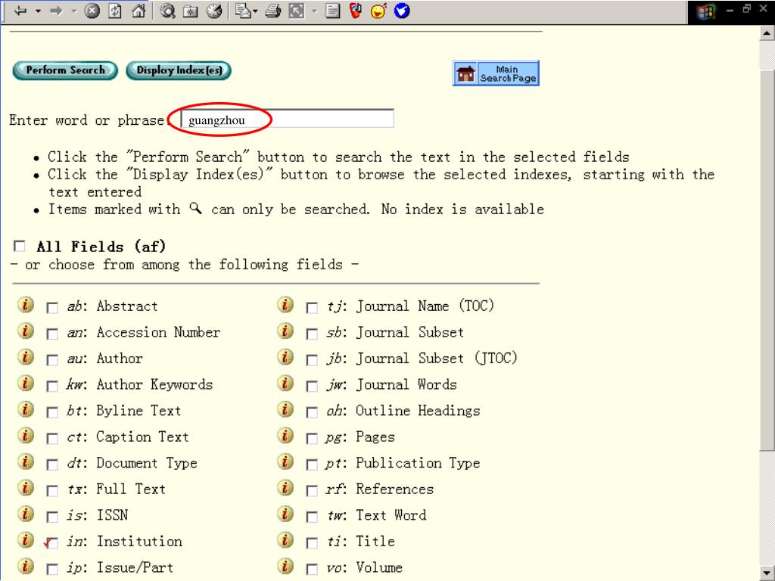Click the 'jb: Journal Subset (JTOC)' label
775x581 pixels.
point(422,358)
